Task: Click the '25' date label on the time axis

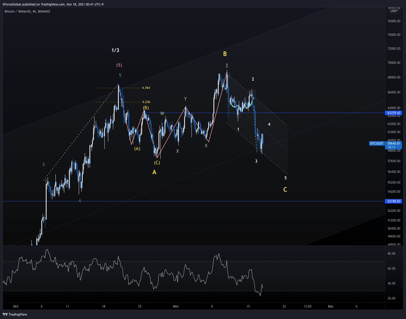Action: click(139, 306)
